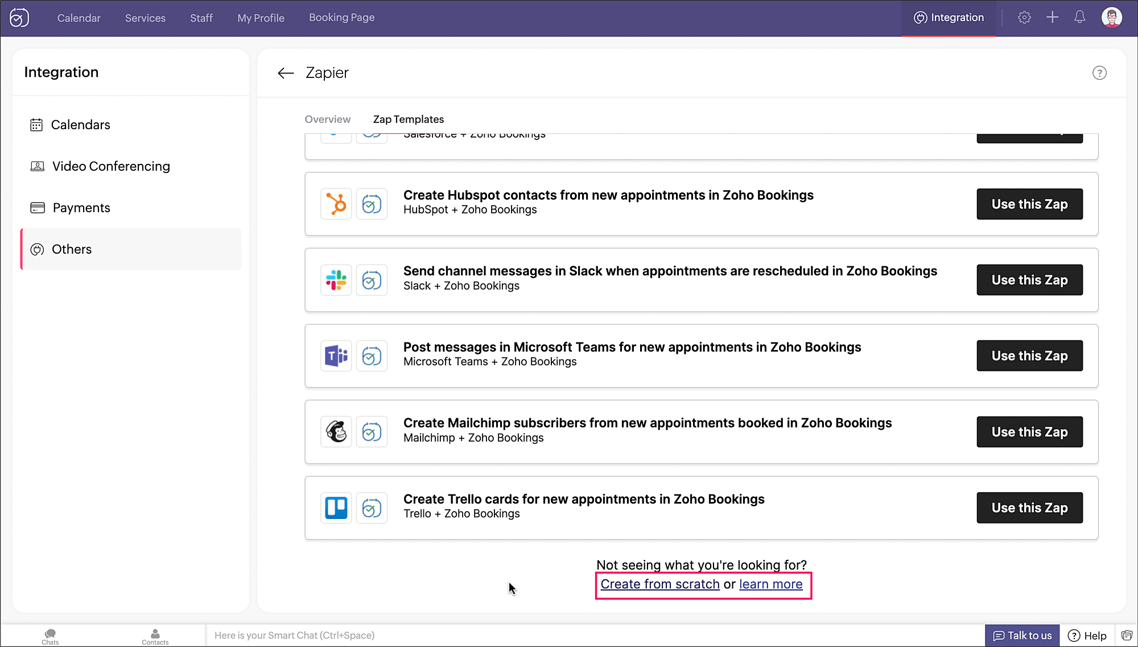Image resolution: width=1138 pixels, height=647 pixels.
Task: Click the learn more link
Action: [770, 584]
